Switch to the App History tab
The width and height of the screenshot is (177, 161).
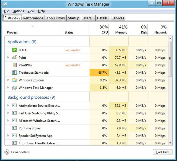pyautogui.click(x=56, y=18)
